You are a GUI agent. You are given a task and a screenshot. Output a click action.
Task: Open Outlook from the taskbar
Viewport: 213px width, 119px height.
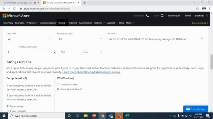point(111,116)
